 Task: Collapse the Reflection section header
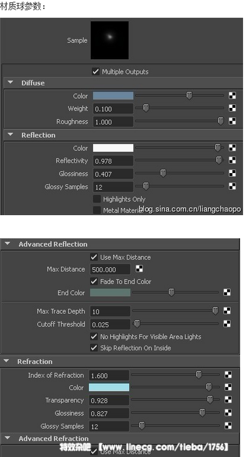pos(11,135)
